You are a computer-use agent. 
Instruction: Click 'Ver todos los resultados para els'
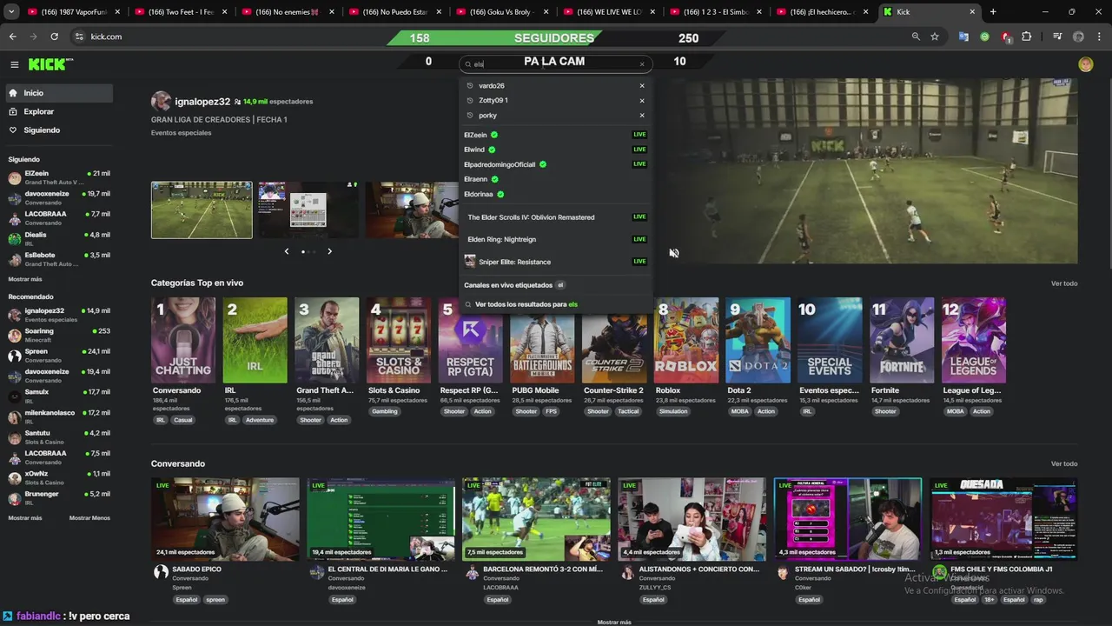526,304
